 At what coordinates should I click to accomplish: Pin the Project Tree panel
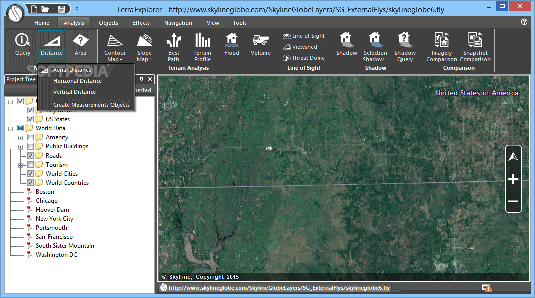coord(141,79)
